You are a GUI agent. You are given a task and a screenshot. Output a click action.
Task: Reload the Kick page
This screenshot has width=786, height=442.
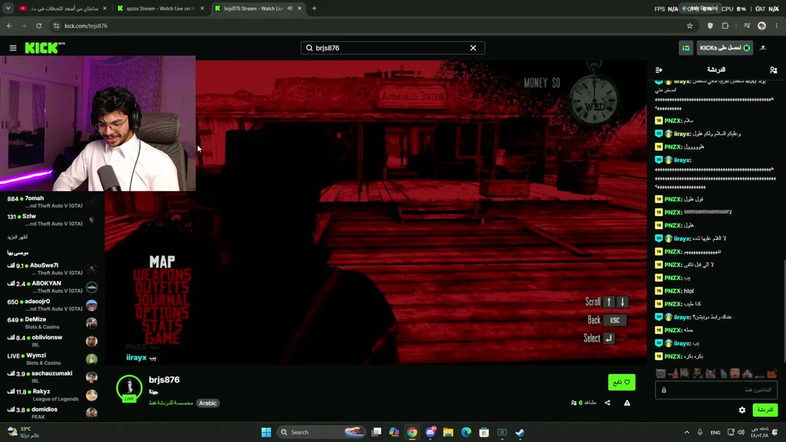click(39, 26)
